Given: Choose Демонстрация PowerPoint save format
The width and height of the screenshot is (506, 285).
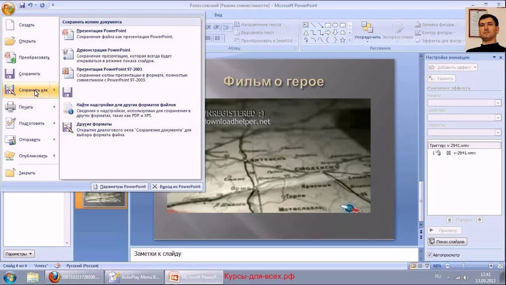Looking at the screenshot, I should (x=130, y=56).
